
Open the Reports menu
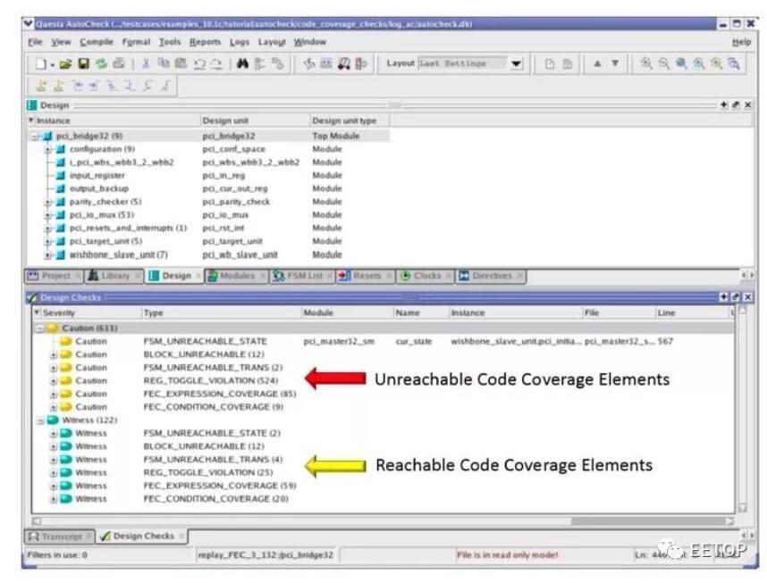coord(205,42)
